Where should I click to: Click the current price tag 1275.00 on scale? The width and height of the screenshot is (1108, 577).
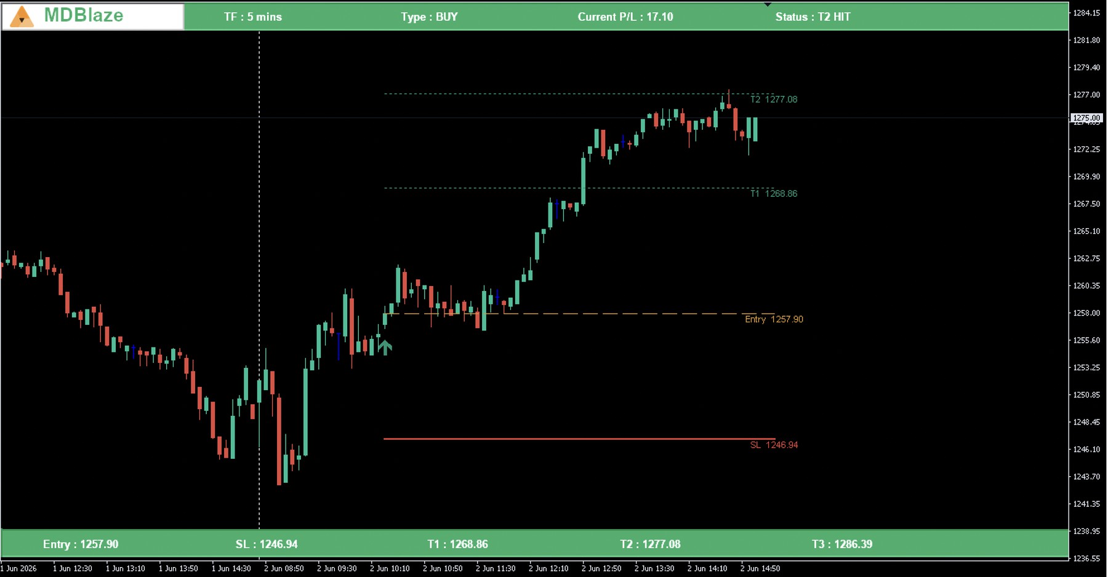pos(1086,117)
